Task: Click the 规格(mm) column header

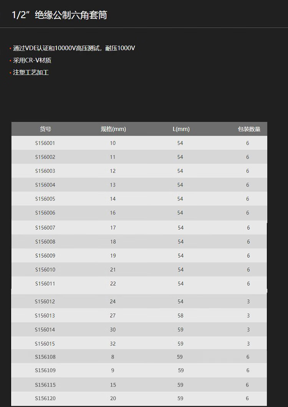Action: tap(113, 129)
